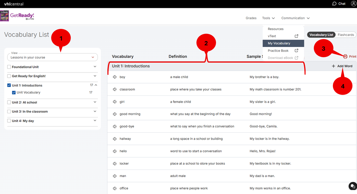This screenshot has width=357, height=194.
Task: Click the Vocabulary List page heading
Action: pyautogui.click(x=27, y=35)
